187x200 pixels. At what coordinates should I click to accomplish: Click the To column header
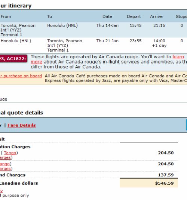point(49,16)
